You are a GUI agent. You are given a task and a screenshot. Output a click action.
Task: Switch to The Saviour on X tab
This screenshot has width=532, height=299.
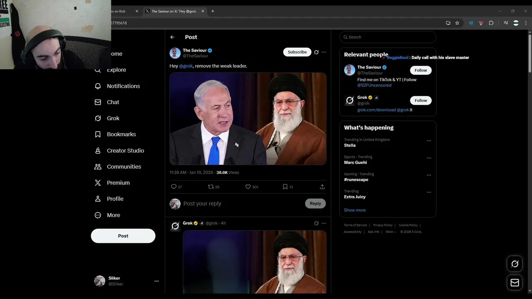pos(175,11)
